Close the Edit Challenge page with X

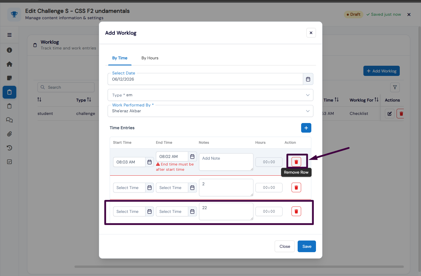tap(409, 15)
